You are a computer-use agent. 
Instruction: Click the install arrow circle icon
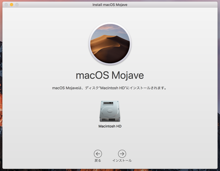pyautogui.click(x=122, y=154)
